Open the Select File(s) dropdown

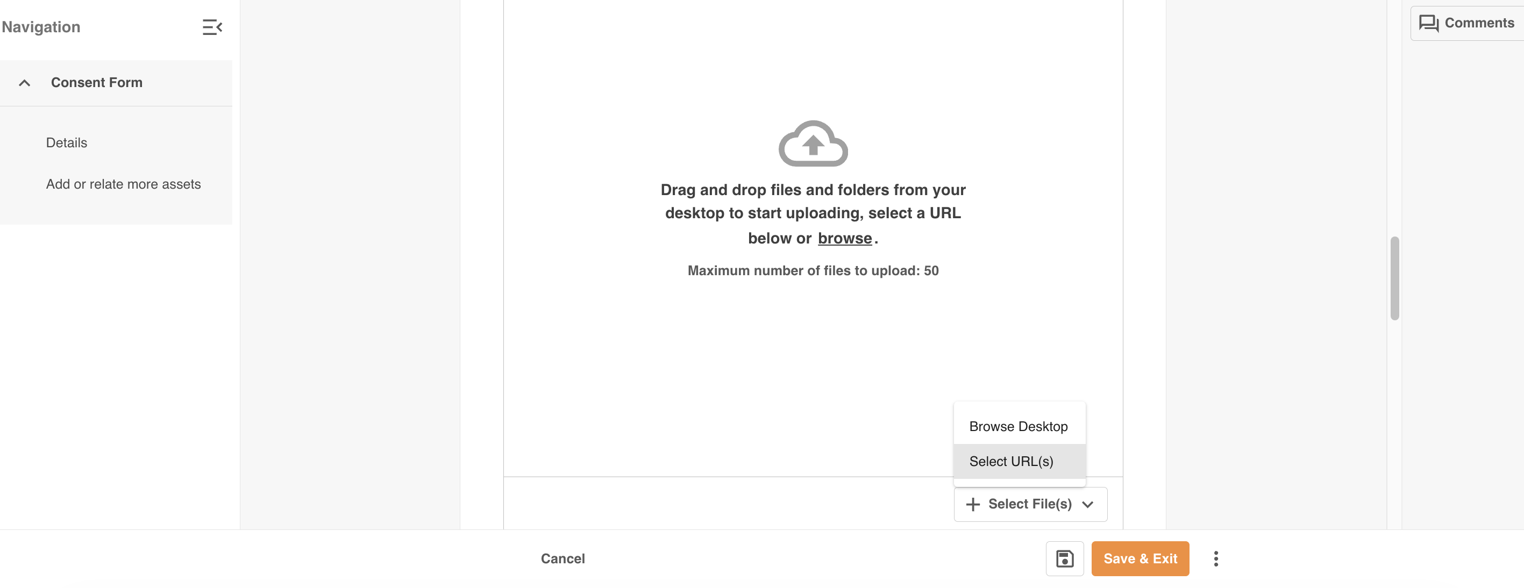1030,504
